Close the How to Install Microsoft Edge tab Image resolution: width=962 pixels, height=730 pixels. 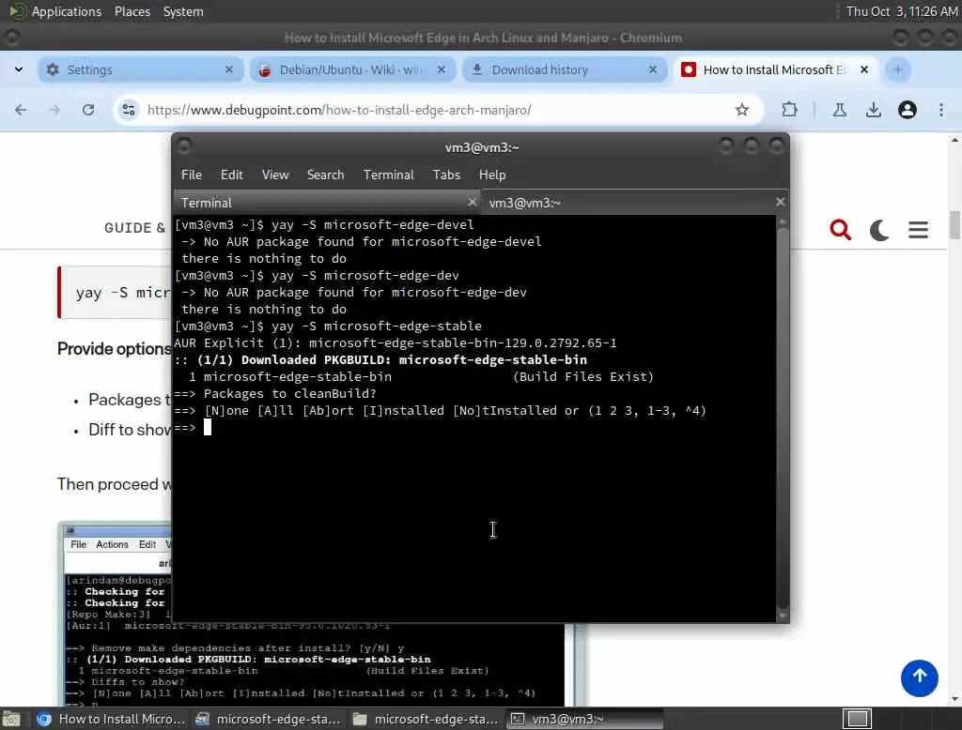864,69
